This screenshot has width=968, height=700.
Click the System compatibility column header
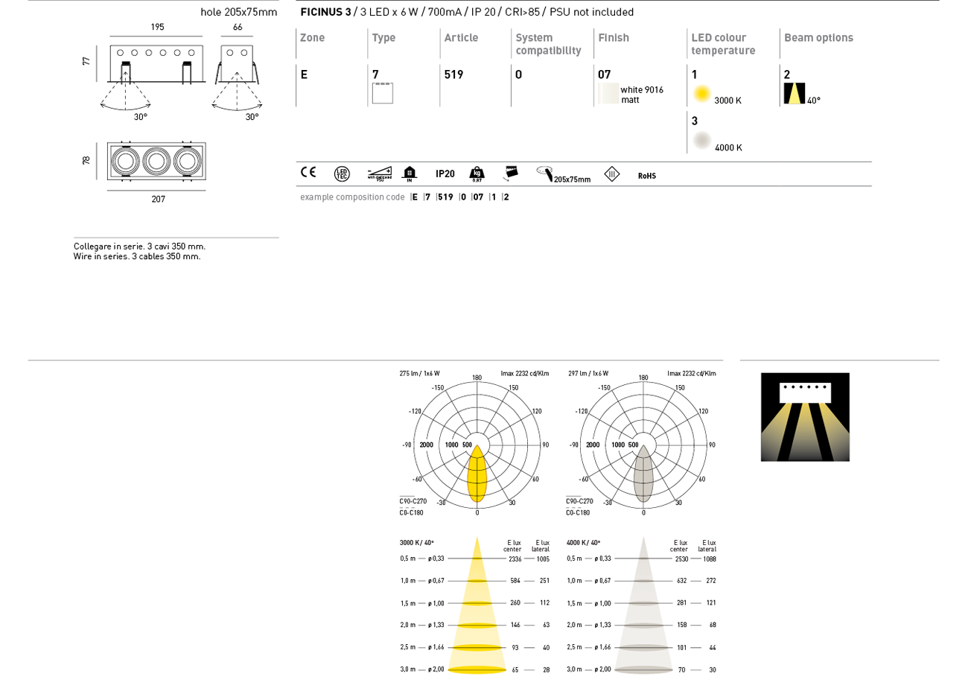point(548,44)
